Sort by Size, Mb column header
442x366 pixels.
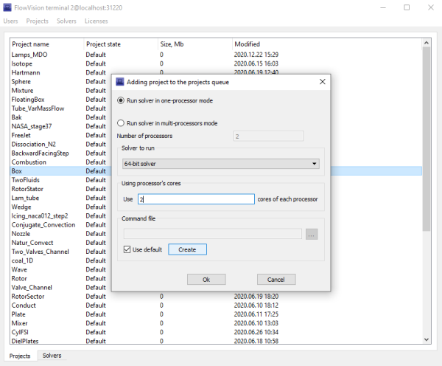[x=194, y=44]
